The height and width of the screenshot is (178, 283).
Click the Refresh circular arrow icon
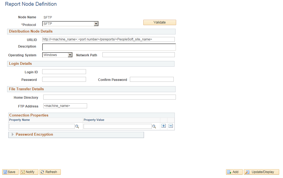(x=42, y=172)
